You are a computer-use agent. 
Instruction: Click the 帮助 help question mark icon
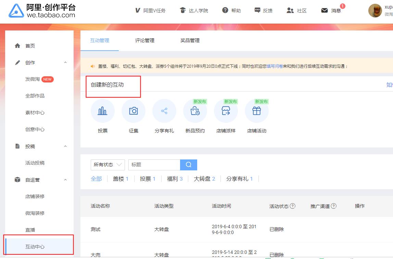225,10
